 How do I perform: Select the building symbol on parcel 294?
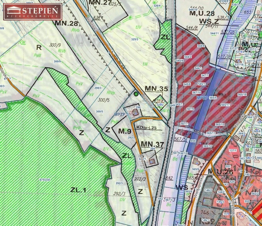pyautogui.click(x=152, y=161)
